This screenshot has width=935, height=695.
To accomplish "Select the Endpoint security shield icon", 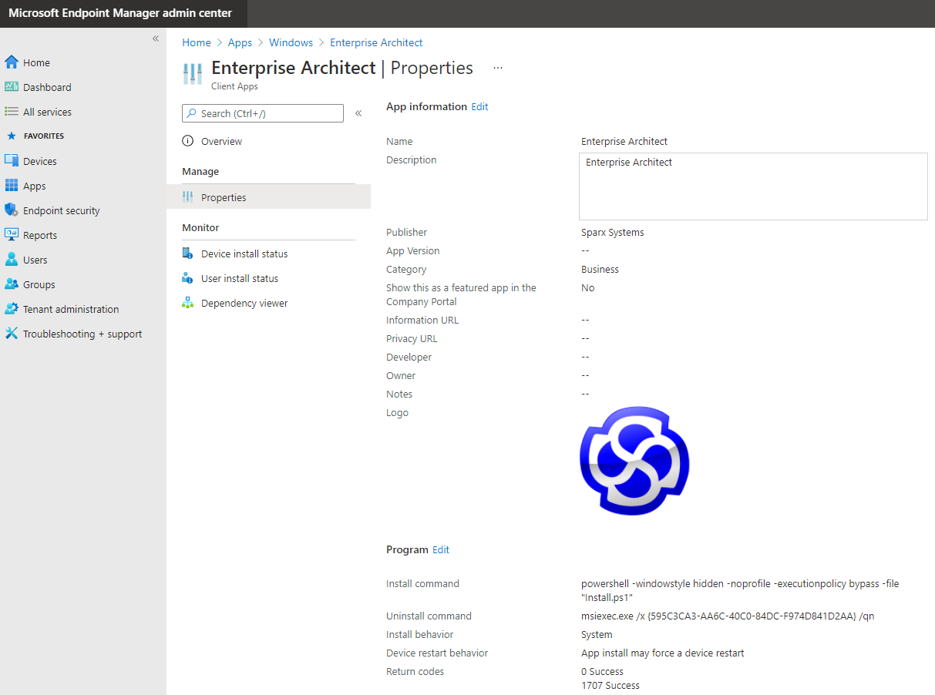I will point(12,210).
